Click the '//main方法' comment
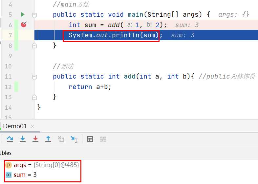This screenshot has height=184, width=258. point(71,4)
